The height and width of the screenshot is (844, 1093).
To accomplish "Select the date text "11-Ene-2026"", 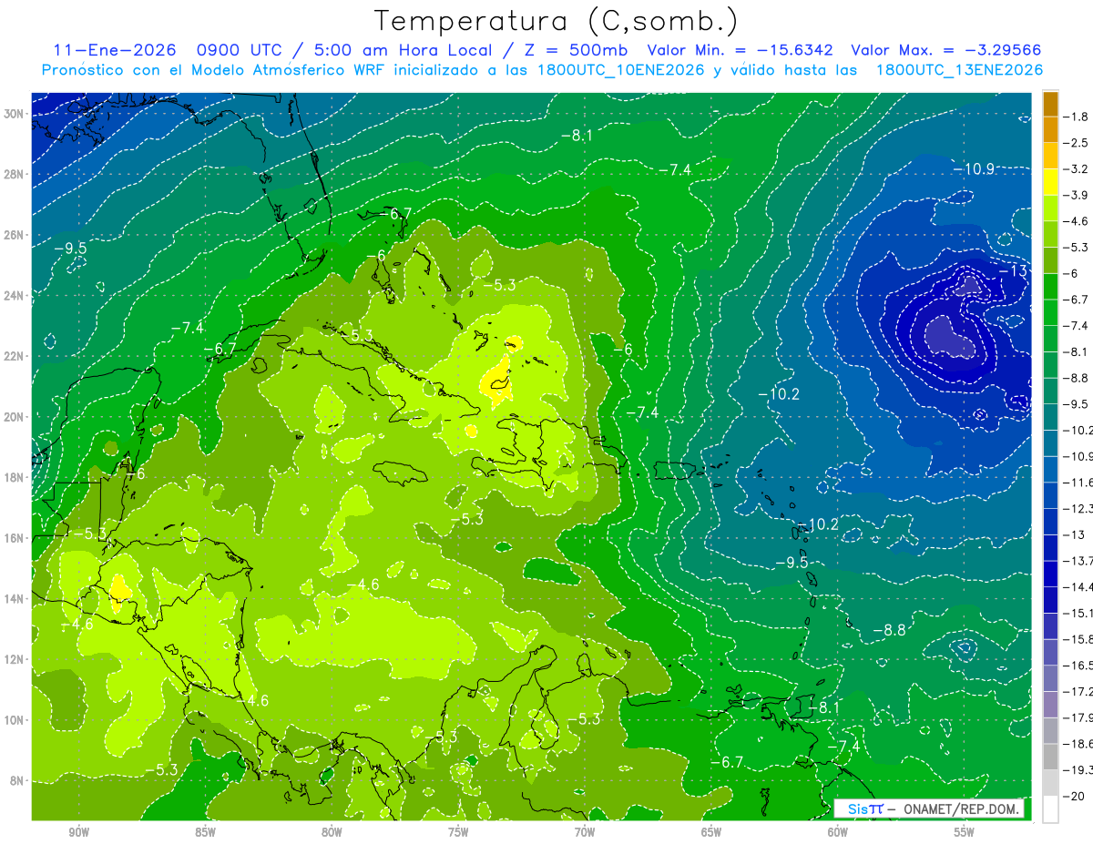I will coord(115,50).
